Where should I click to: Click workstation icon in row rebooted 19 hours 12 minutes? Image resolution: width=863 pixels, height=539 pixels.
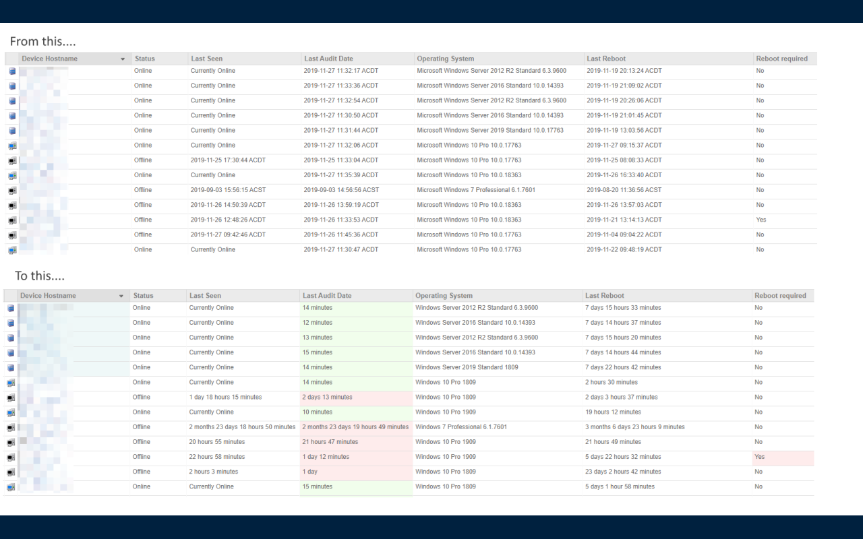pyautogui.click(x=11, y=412)
